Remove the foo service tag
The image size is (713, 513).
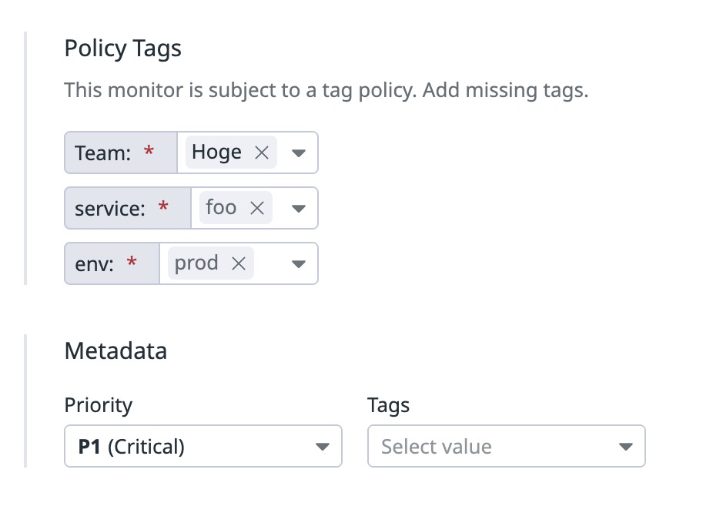tap(257, 207)
